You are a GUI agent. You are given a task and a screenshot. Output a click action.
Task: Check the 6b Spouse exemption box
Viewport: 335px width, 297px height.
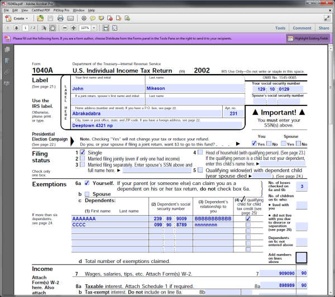87,194
